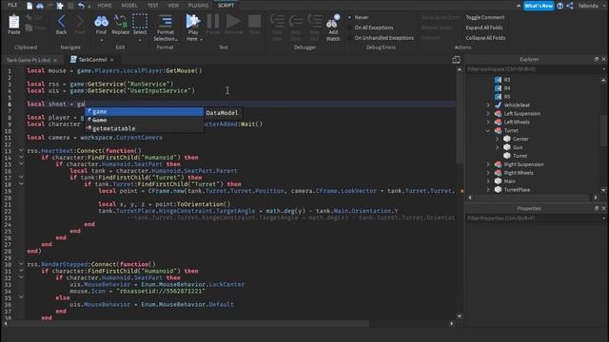The height and width of the screenshot is (342, 609).
Task: Close the TankControl script tab
Action: click(x=112, y=60)
